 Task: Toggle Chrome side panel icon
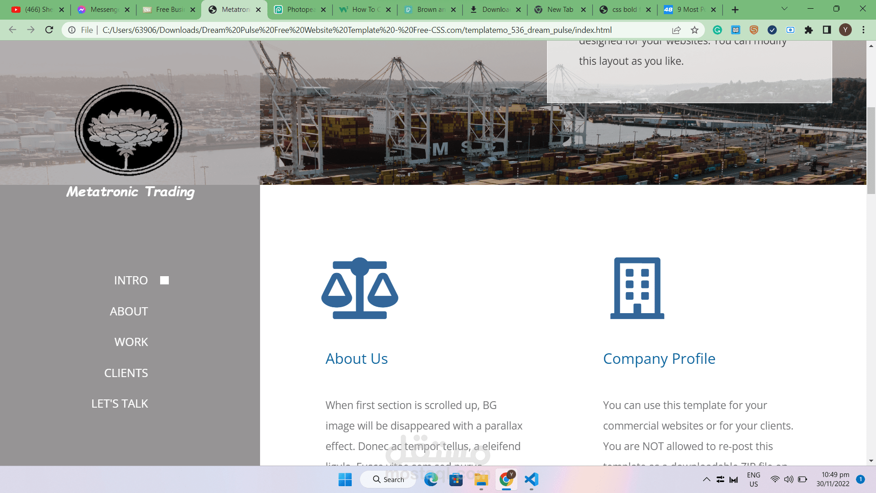click(x=827, y=30)
